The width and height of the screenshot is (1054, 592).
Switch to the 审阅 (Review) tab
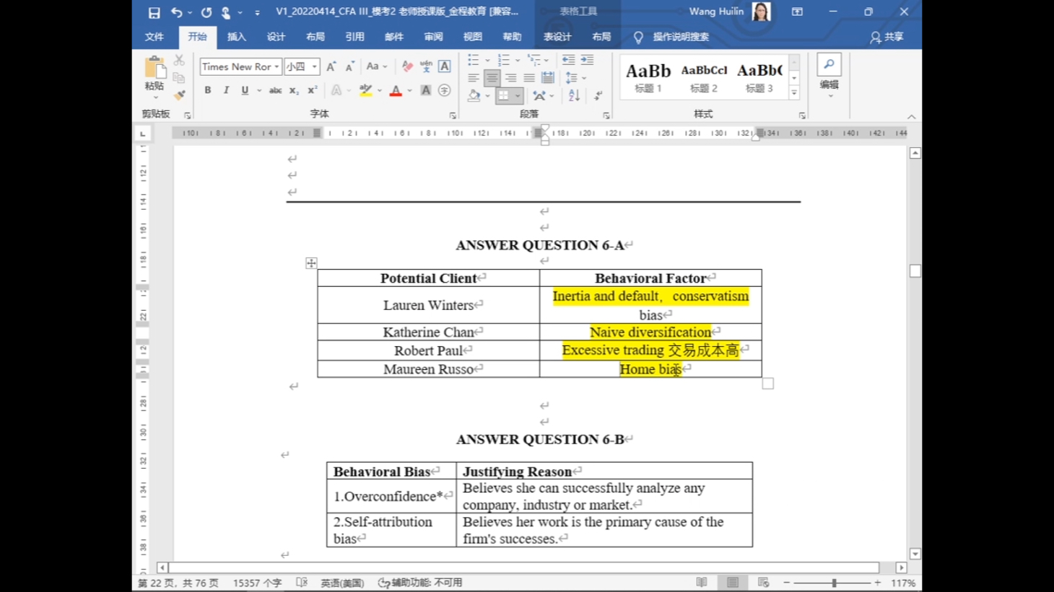tap(433, 37)
